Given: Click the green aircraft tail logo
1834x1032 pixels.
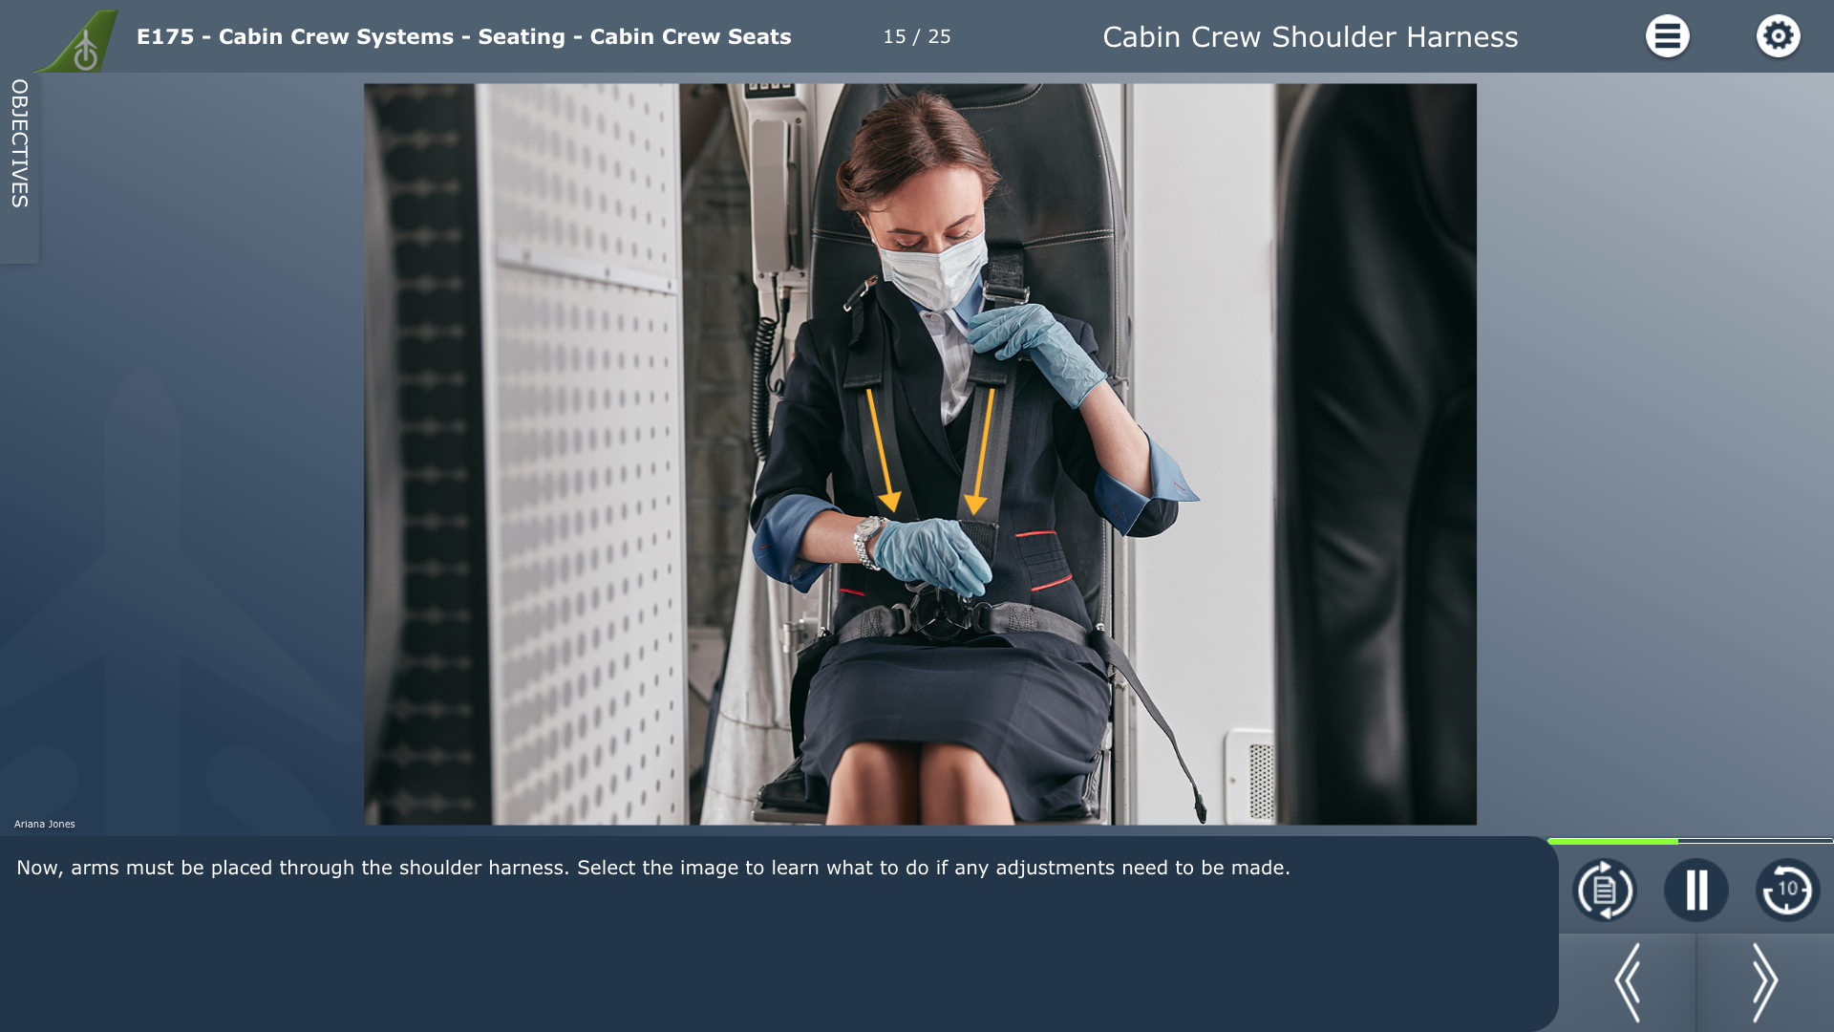Looking at the screenshot, I should 78,41.
